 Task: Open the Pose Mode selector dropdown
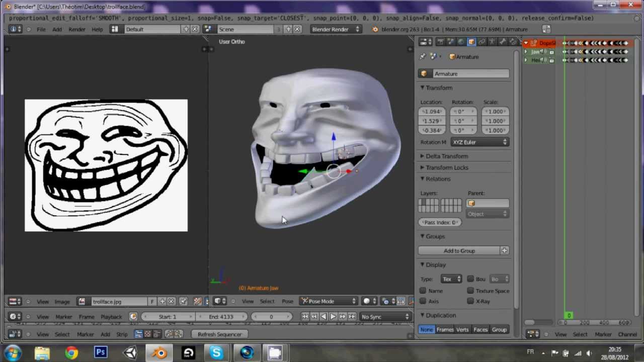[x=329, y=301]
